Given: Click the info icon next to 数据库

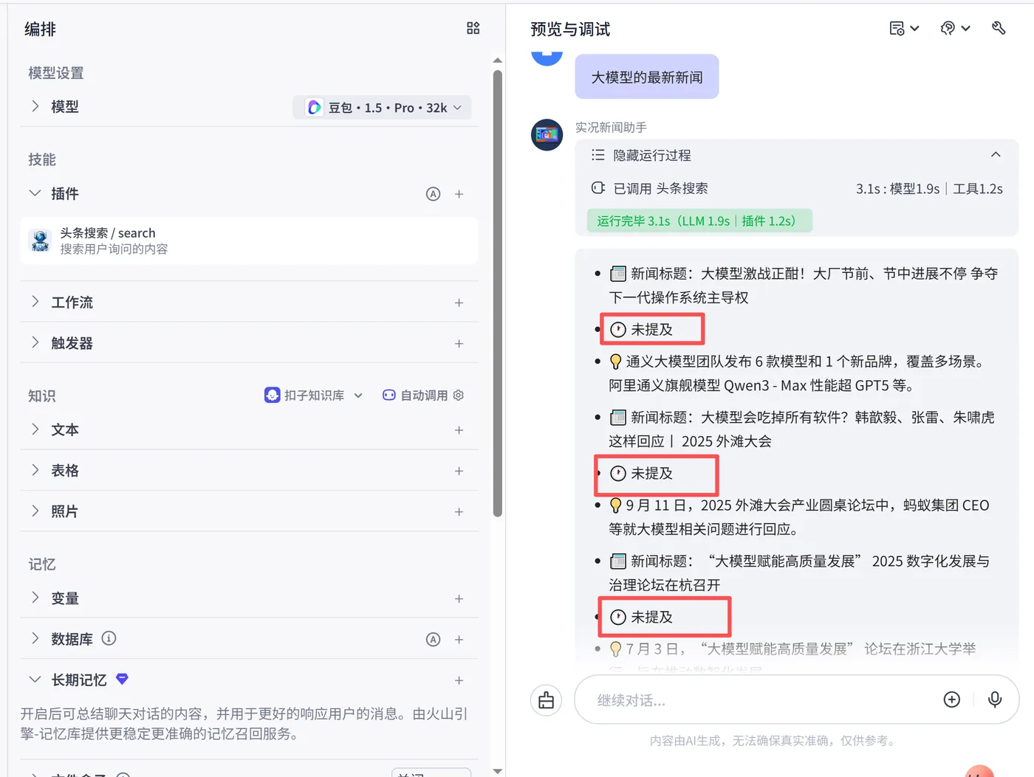Looking at the screenshot, I should [x=109, y=638].
